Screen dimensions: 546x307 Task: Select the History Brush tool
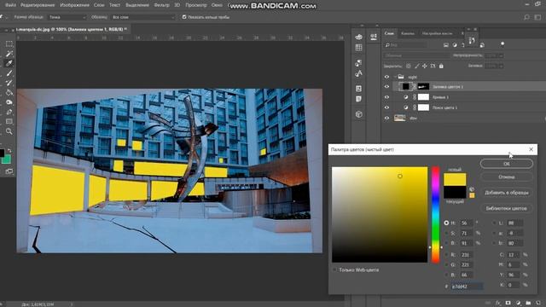click(x=9, y=83)
